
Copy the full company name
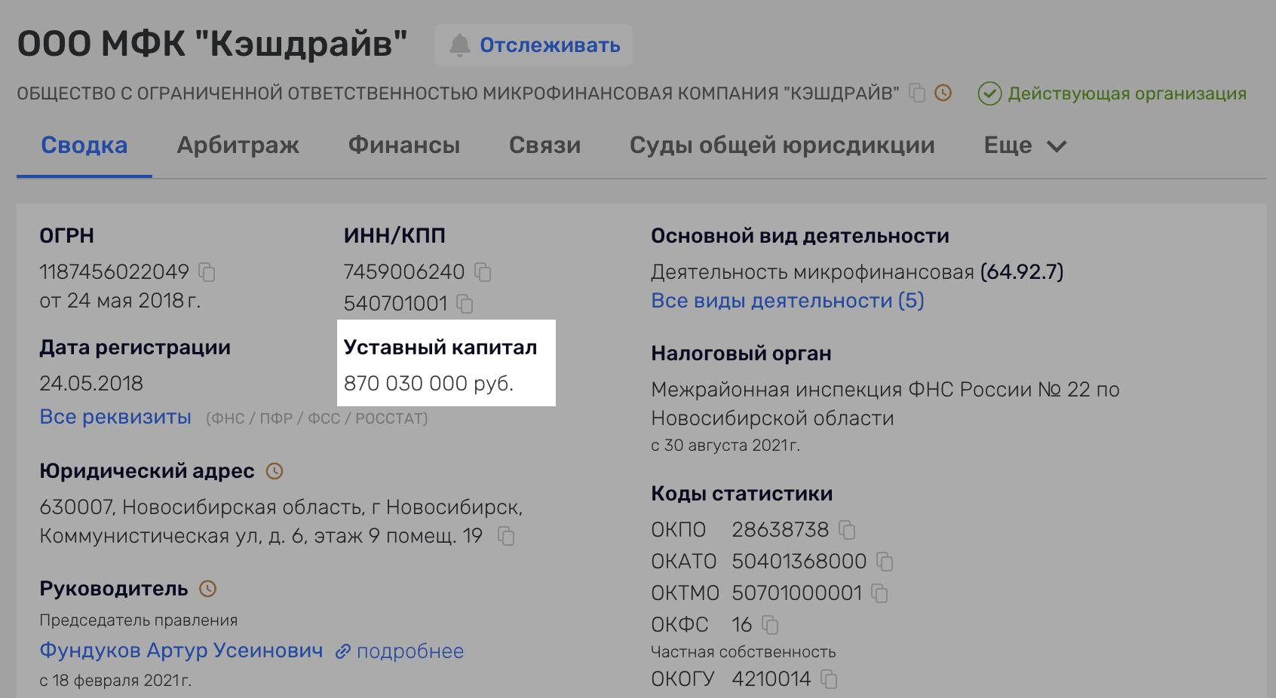917,93
